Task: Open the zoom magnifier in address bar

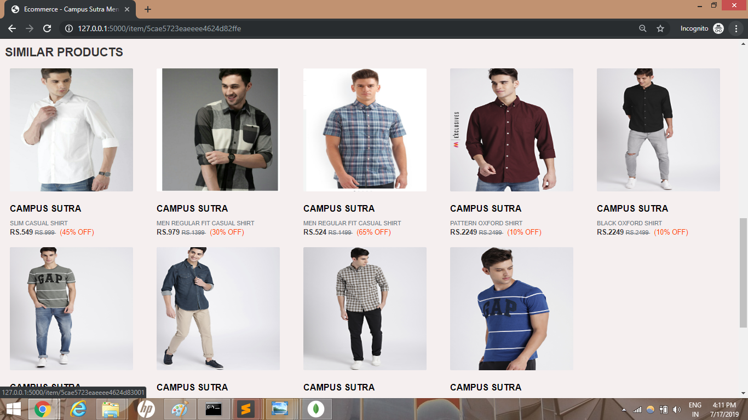Action: 643,28
